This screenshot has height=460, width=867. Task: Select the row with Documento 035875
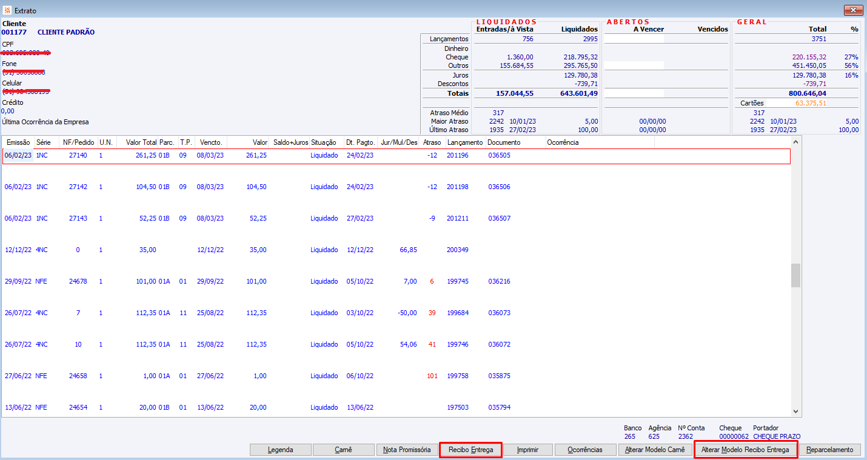[x=499, y=376]
